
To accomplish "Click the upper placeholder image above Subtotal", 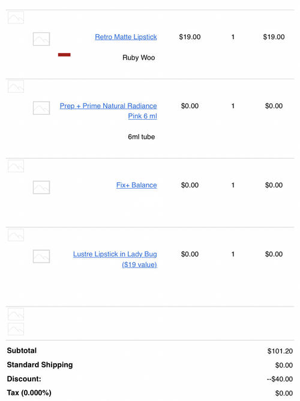I will [x=16, y=314].
